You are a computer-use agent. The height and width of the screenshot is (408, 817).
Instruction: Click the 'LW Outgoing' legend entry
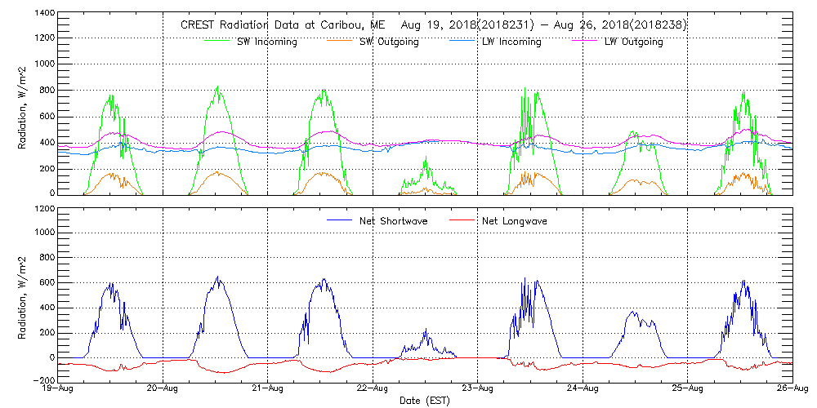point(633,42)
